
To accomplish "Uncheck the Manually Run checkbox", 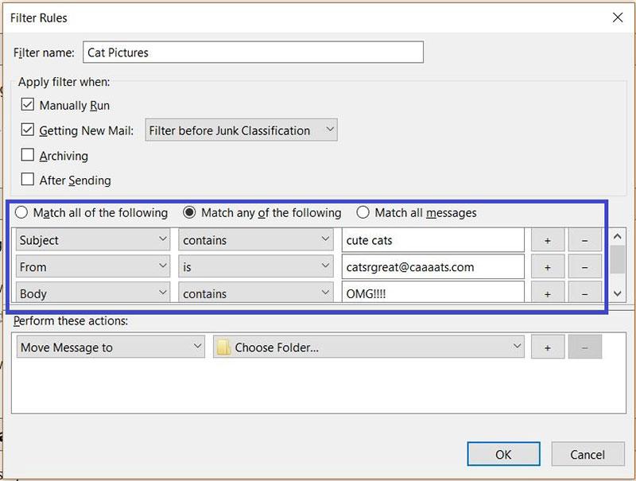I will coord(28,105).
